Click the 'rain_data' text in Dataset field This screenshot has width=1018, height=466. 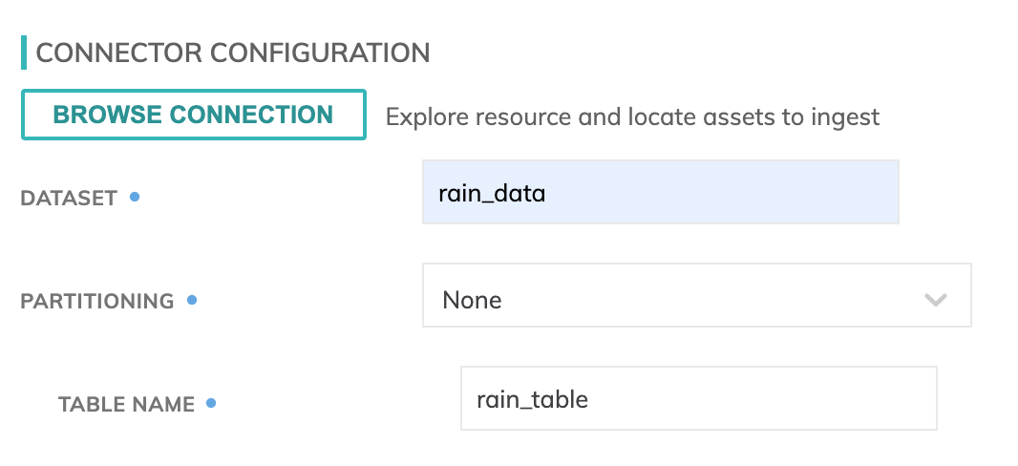(492, 194)
